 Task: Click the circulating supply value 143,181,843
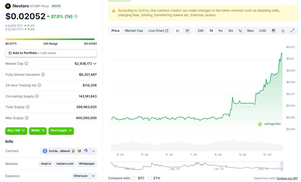87,96
